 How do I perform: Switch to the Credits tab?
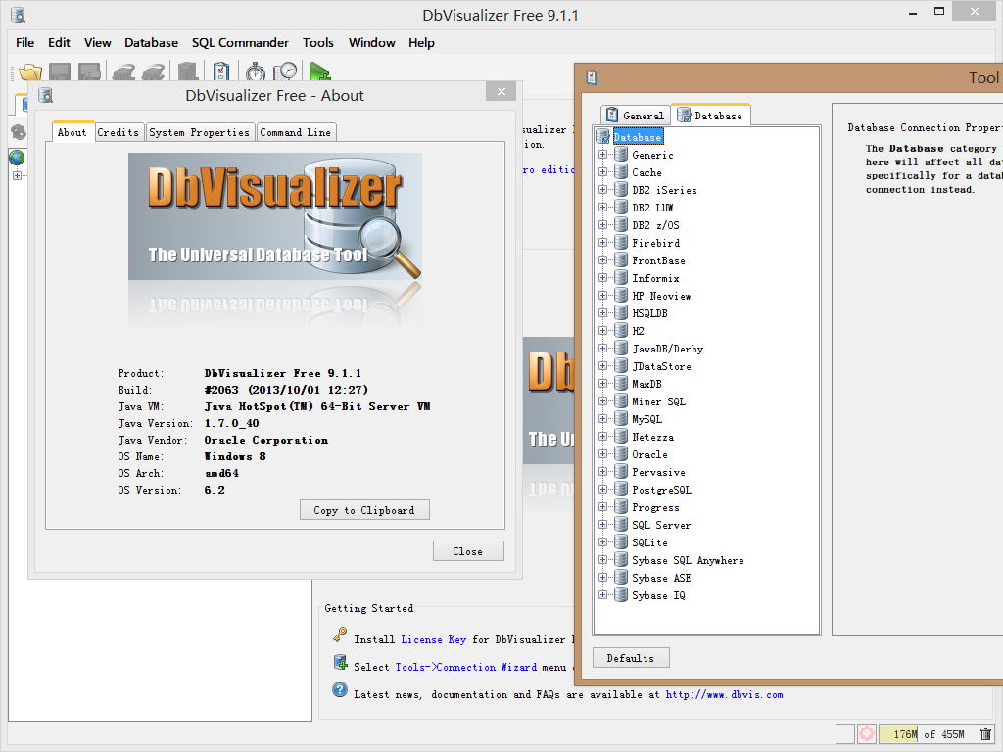119,132
